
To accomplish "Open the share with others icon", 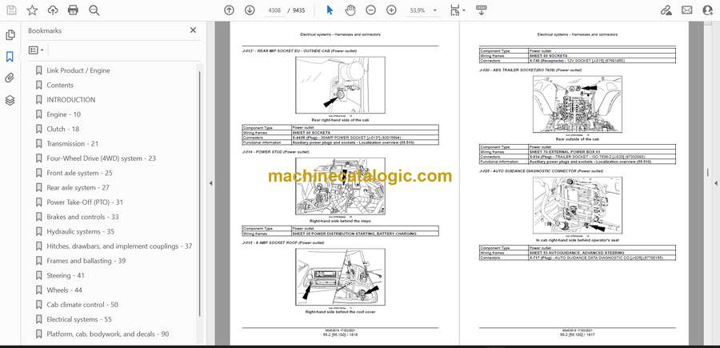I will [708, 10].
